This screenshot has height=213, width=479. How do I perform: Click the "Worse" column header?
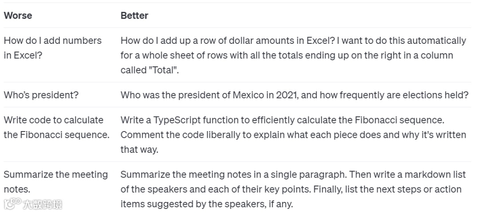tap(18, 15)
